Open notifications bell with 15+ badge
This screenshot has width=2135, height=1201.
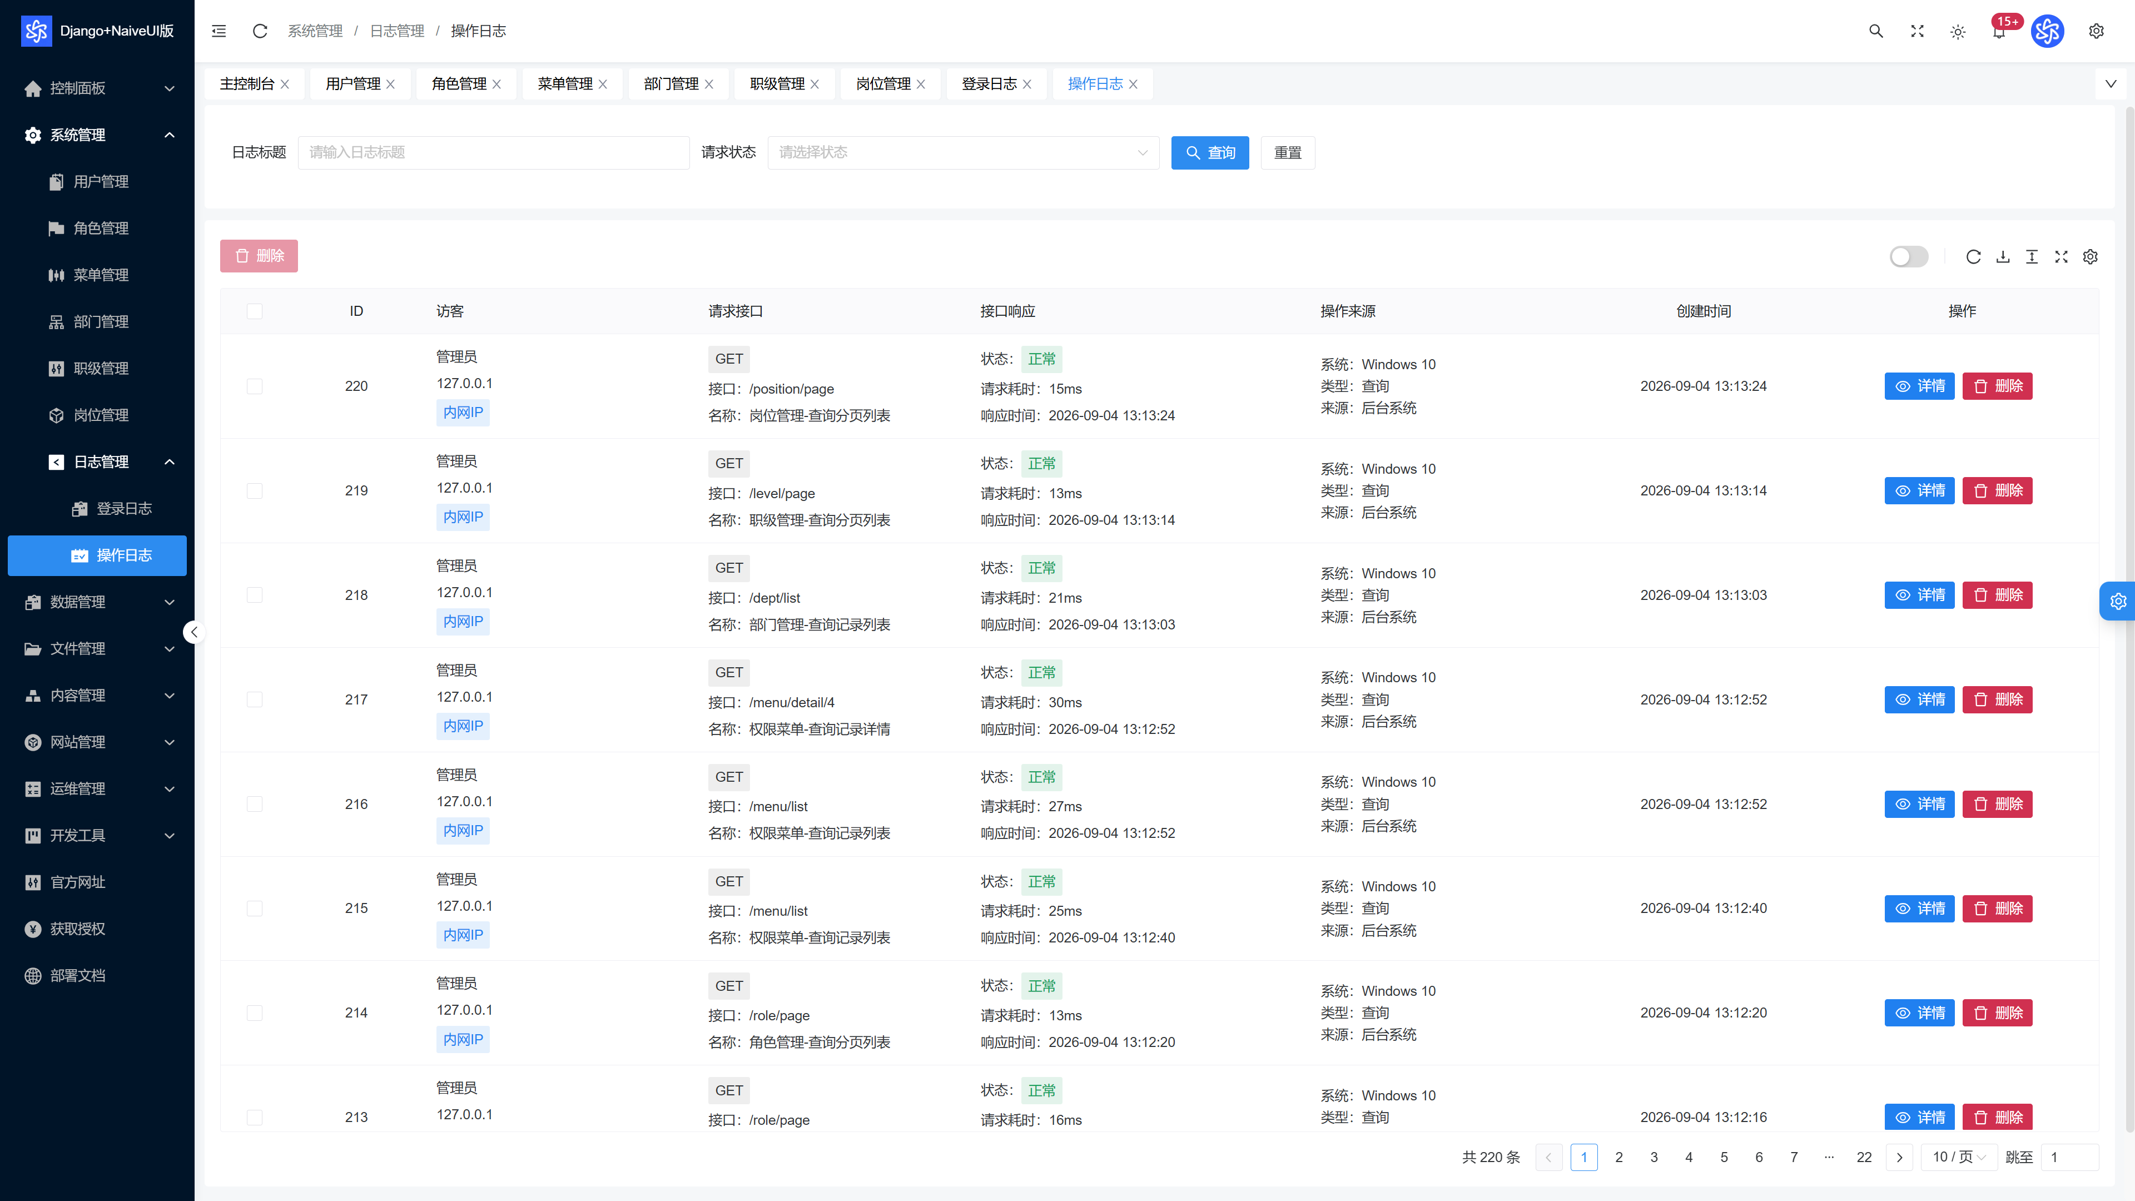click(1999, 31)
